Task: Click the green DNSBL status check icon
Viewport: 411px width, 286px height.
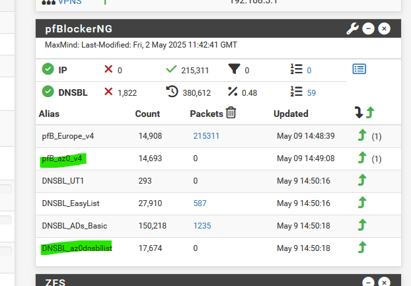Action: pyautogui.click(x=48, y=92)
